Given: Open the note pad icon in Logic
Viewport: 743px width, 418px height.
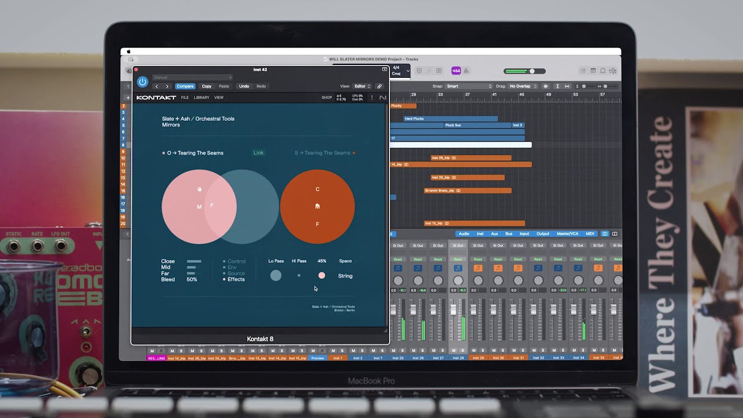Looking at the screenshot, I should click(x=593, y=71).
